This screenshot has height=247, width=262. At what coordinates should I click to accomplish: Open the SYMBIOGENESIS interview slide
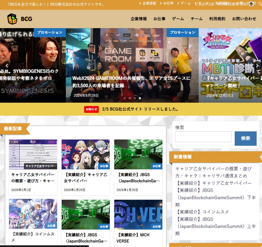point(33,65)
